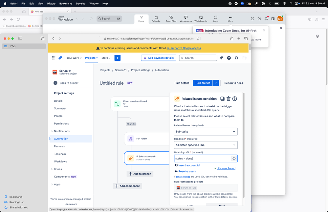
Task: Click the Safari share icon
Action: pos(232,38)
